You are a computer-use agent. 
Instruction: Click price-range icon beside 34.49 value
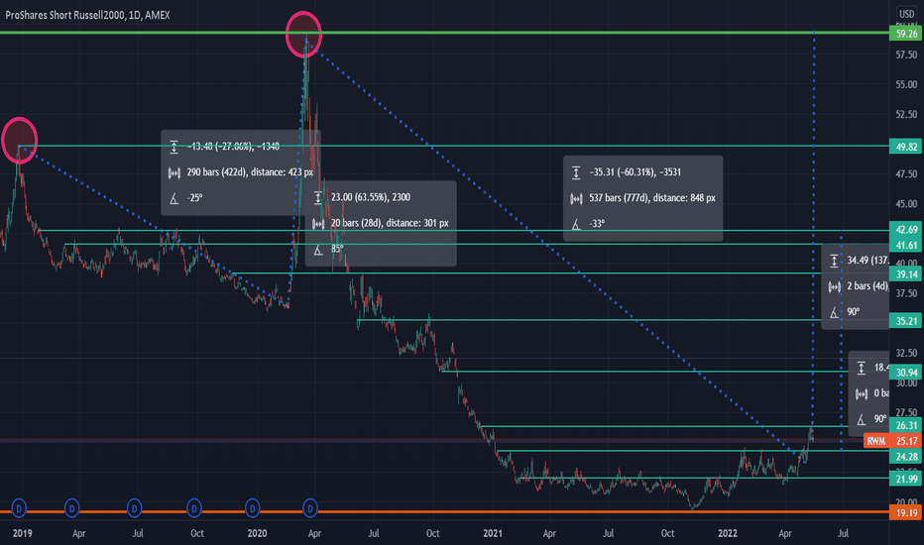coord(834,261)
